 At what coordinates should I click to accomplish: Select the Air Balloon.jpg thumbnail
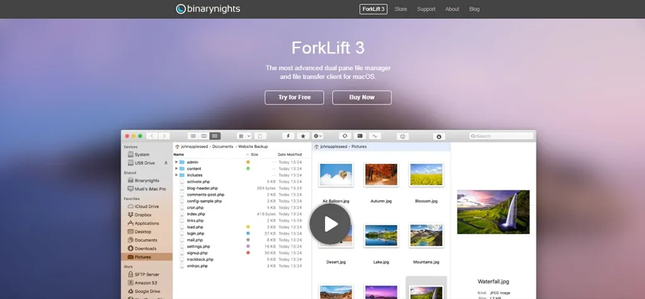(x=336, y=175)
